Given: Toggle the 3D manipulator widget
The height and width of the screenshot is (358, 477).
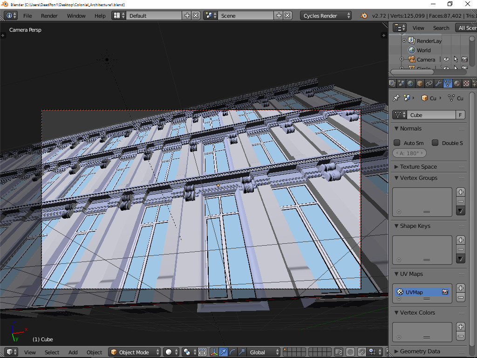Looking at the screenshot, I should tap(214, 352).
